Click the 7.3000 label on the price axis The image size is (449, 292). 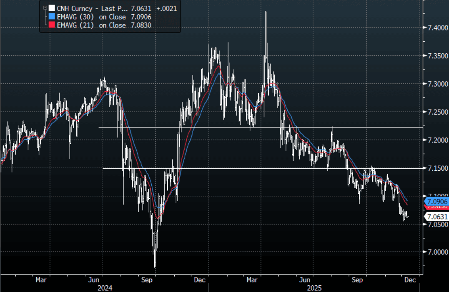pyautogui.click(x=435, y=84)
